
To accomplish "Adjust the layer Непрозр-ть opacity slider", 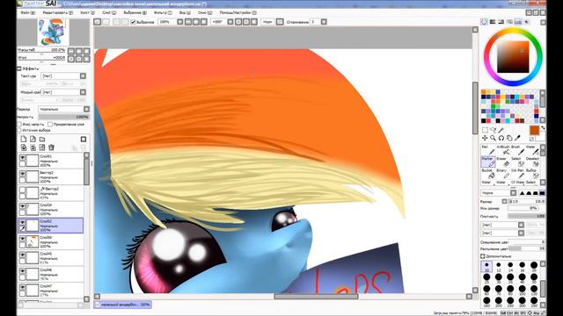I will (x=63, y=117).
